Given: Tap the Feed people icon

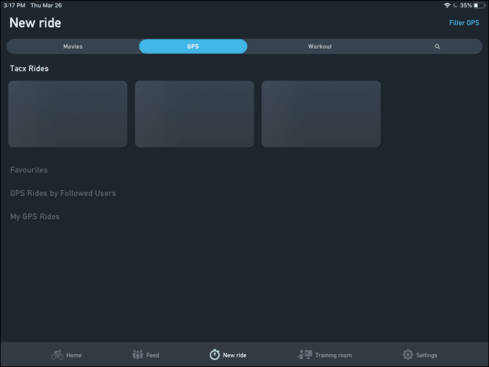Looking at the screenshot, I should (137, 355).
